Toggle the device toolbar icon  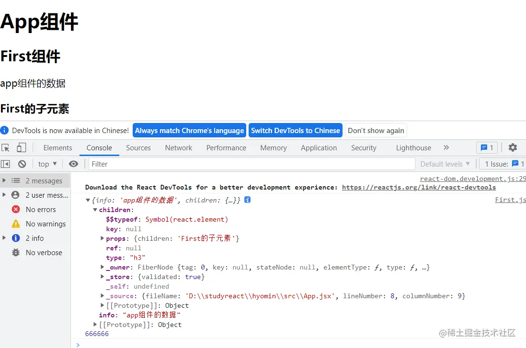coord(22,147)
